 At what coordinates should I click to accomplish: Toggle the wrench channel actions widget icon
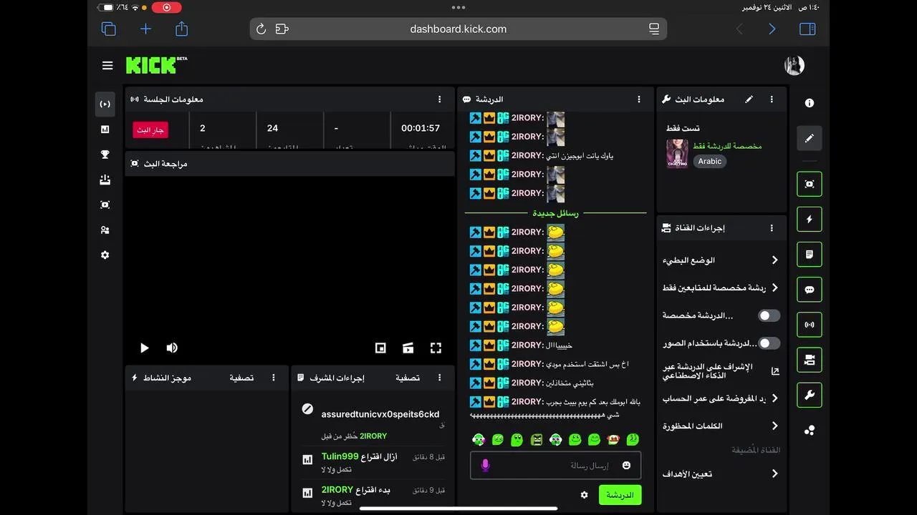click(x=809, y=395)
